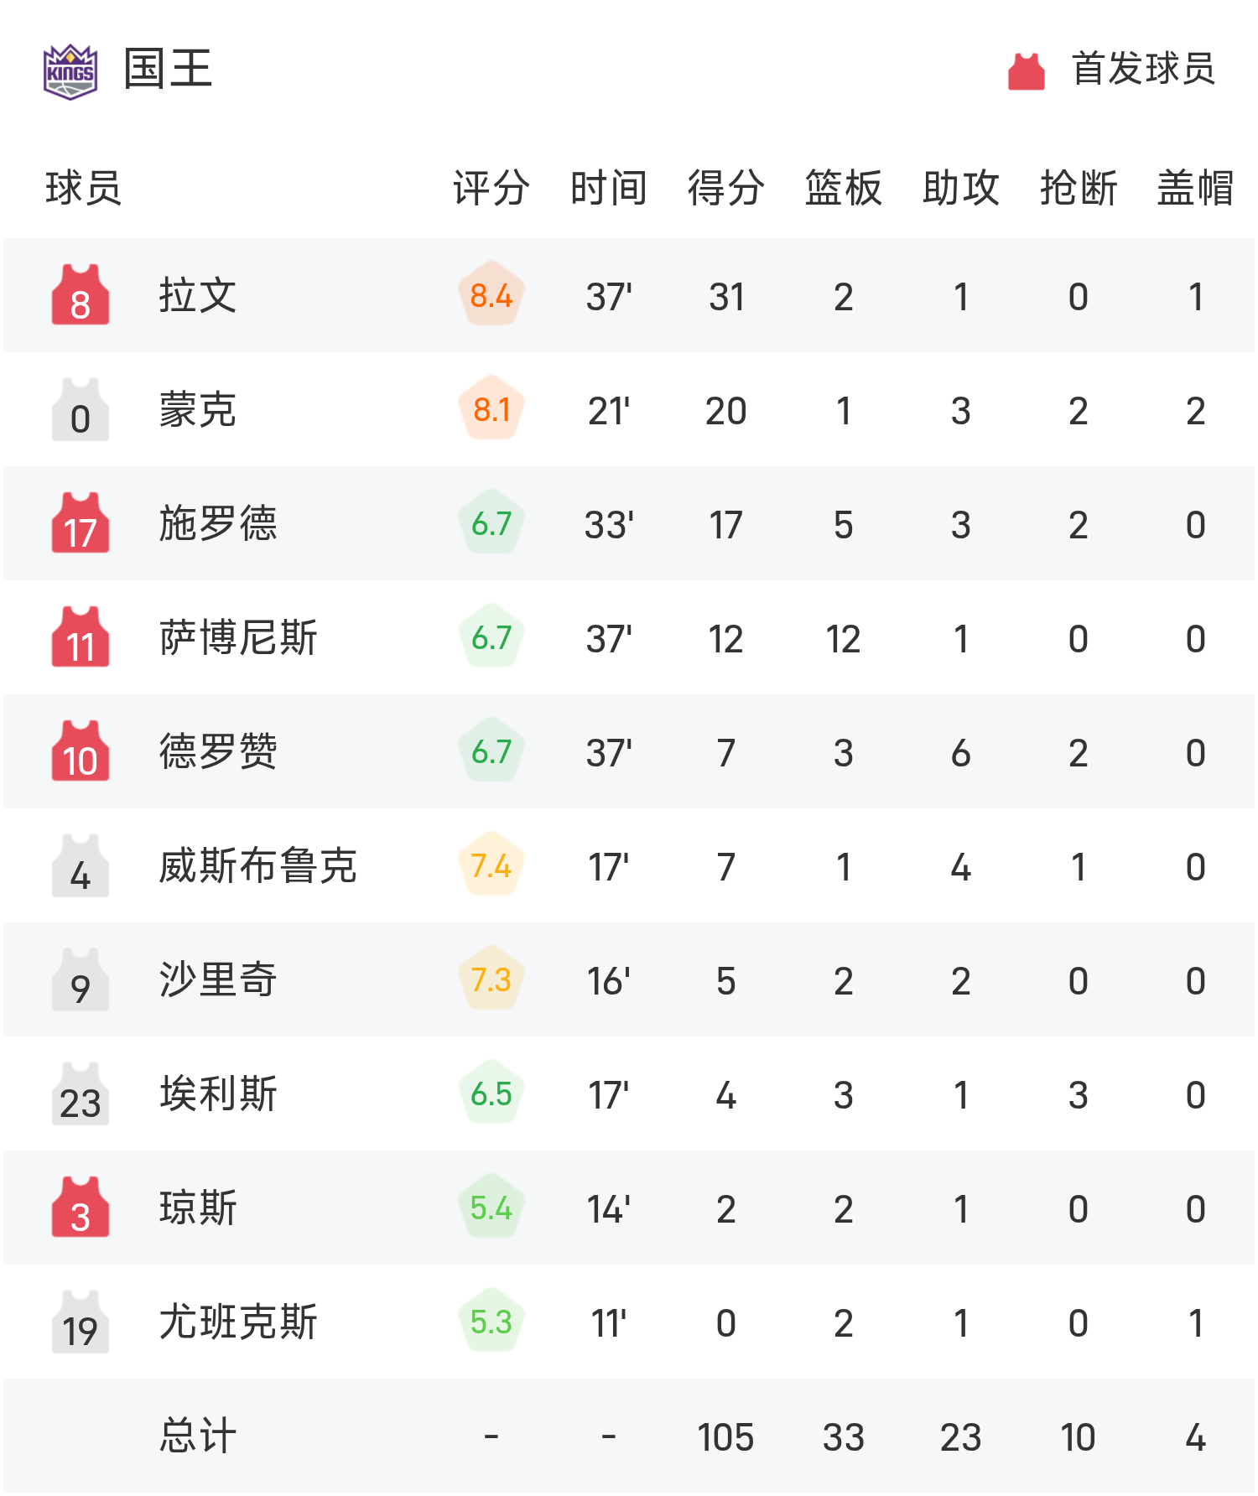
Task: Click the gray number 0 jersey icon
Action: pos(81,409)
